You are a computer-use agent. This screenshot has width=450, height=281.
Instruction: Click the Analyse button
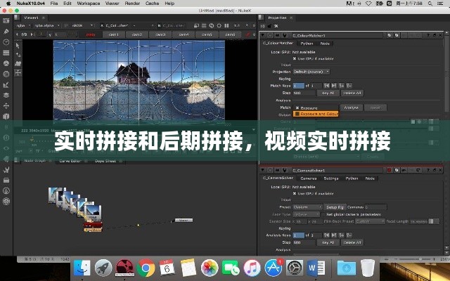click(352, 107)
